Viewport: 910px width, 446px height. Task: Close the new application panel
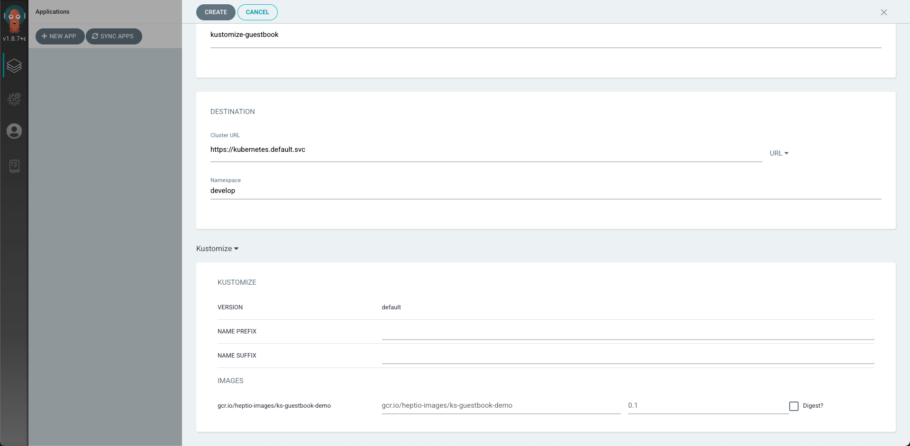pos(883,12)
